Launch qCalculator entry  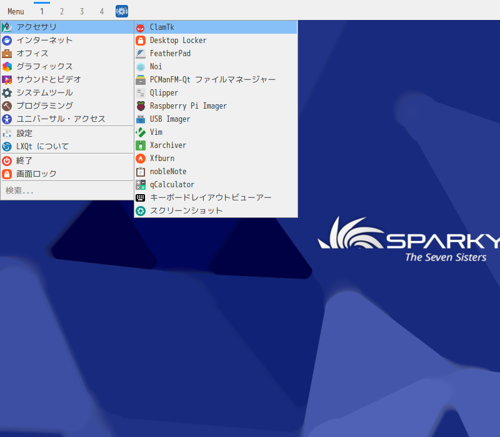tap(216, 185)
